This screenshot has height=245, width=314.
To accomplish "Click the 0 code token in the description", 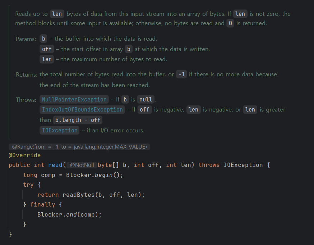I will [x=230, y=23].
